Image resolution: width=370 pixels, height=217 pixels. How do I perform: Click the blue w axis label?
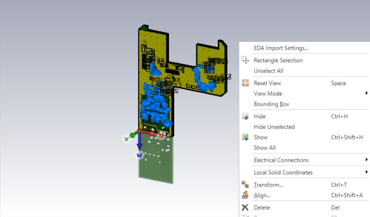[x=139, y=155]
